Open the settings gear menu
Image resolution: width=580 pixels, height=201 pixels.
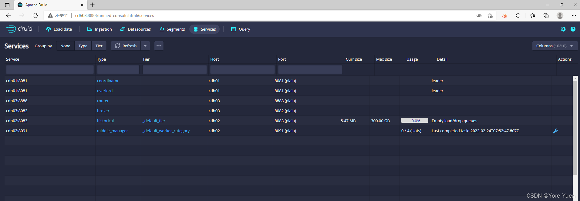563,29
